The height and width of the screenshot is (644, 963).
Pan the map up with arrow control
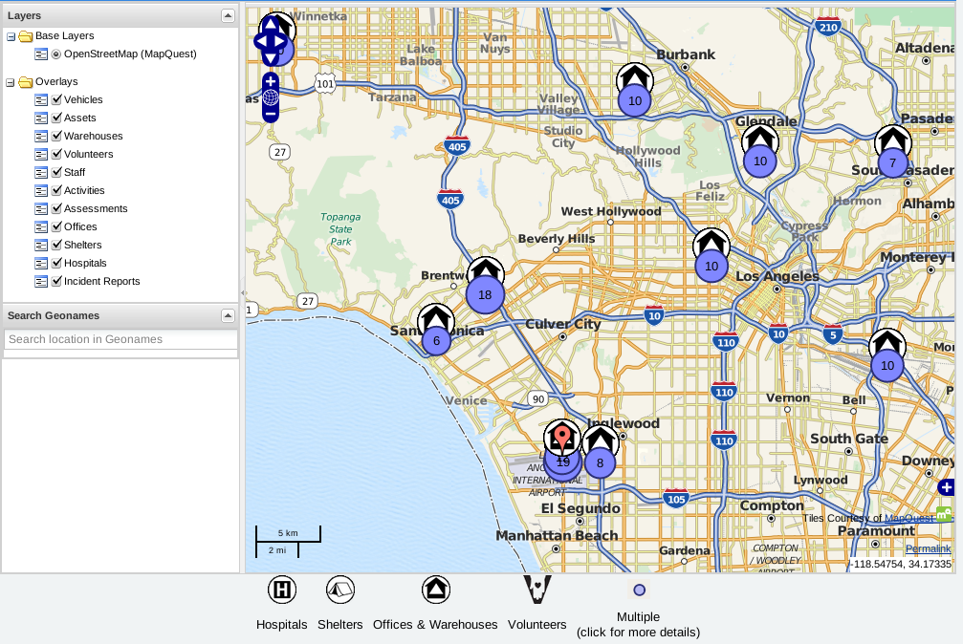coord(272,24)
